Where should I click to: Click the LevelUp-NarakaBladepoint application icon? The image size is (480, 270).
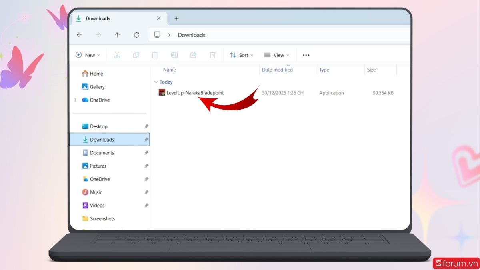tap(162, 93)
